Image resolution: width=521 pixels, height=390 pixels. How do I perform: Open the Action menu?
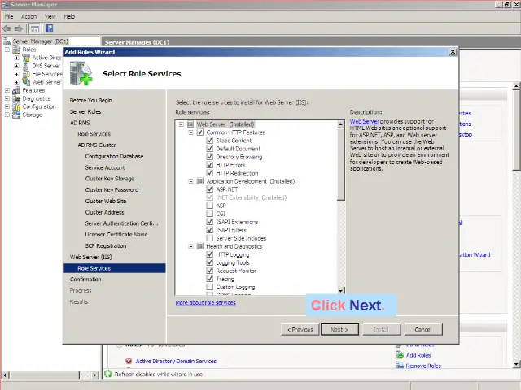(x=29, y=16)
